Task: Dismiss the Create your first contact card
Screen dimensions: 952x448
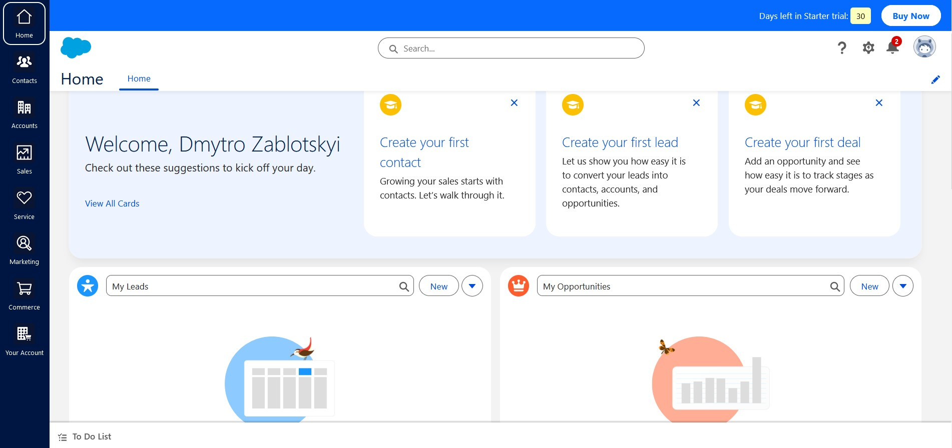Action: (x=514, y=102)
